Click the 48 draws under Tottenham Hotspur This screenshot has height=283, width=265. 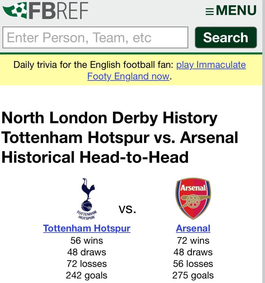click(x=87, y=252)
